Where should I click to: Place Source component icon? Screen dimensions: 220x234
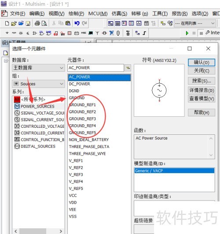coord(7,33)
